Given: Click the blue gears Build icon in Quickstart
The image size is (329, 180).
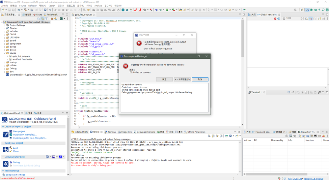Looking at the screenshot, I should [6, 149].
